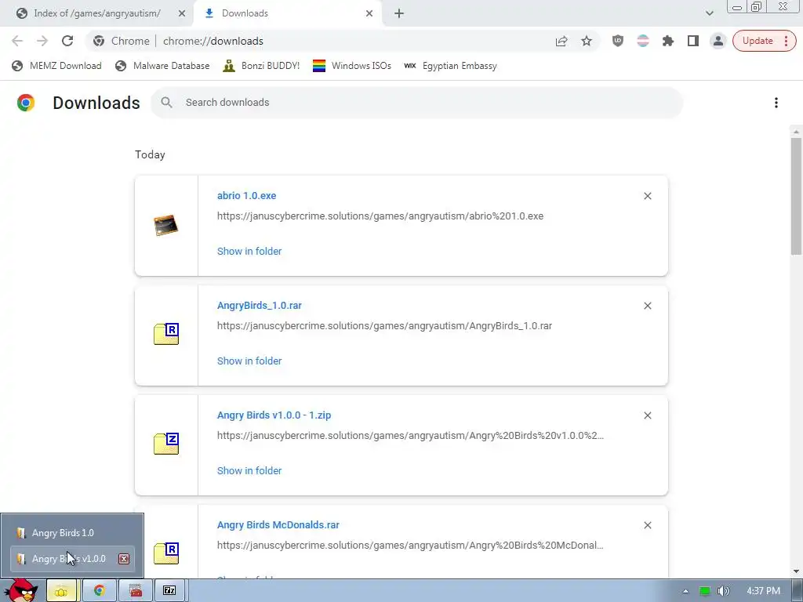Click the green network tray icon
The height and width of the screenshot is (602, 803).
(705, 591)
